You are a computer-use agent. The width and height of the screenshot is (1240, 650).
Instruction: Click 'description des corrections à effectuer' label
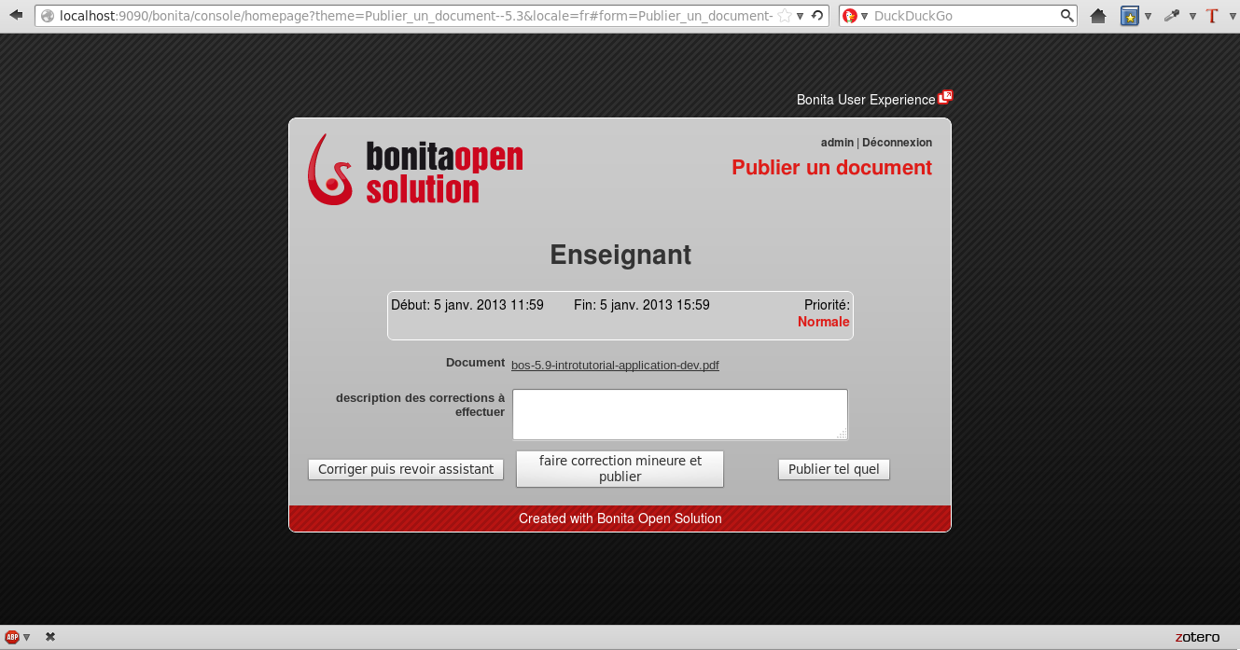(x=420, y=405)
